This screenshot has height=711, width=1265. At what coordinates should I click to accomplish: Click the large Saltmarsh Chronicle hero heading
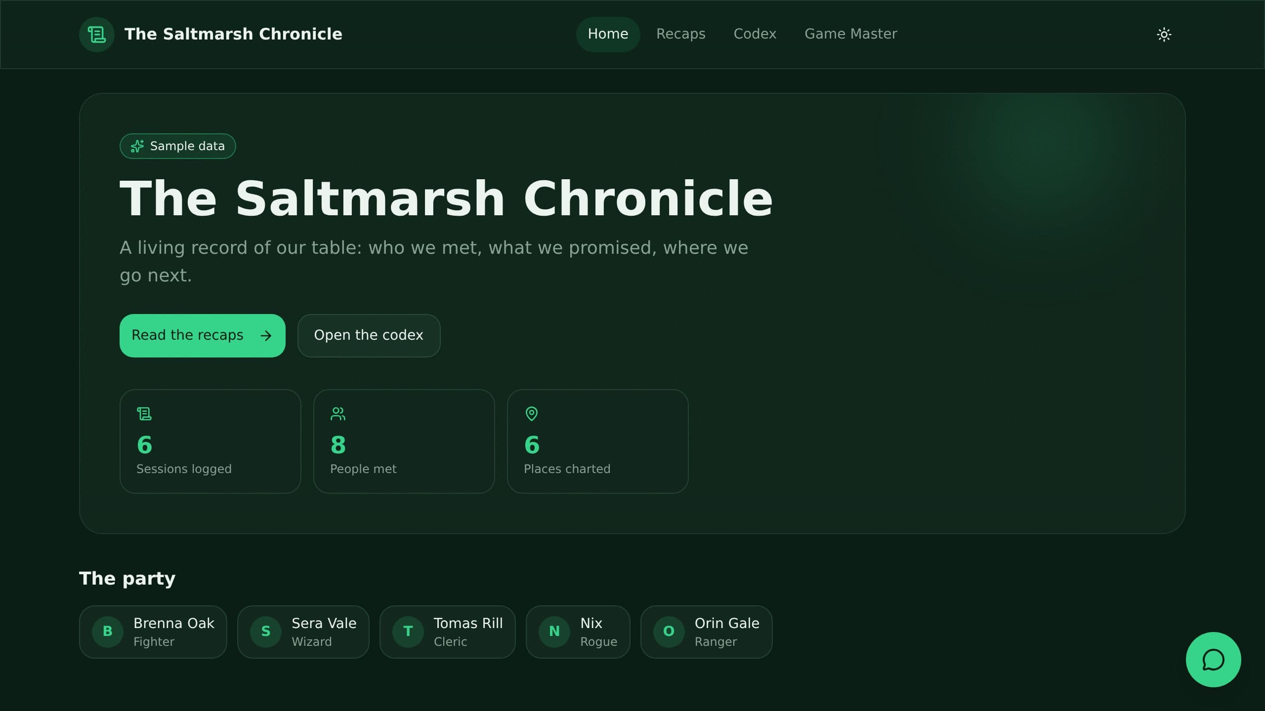[446, 198]
